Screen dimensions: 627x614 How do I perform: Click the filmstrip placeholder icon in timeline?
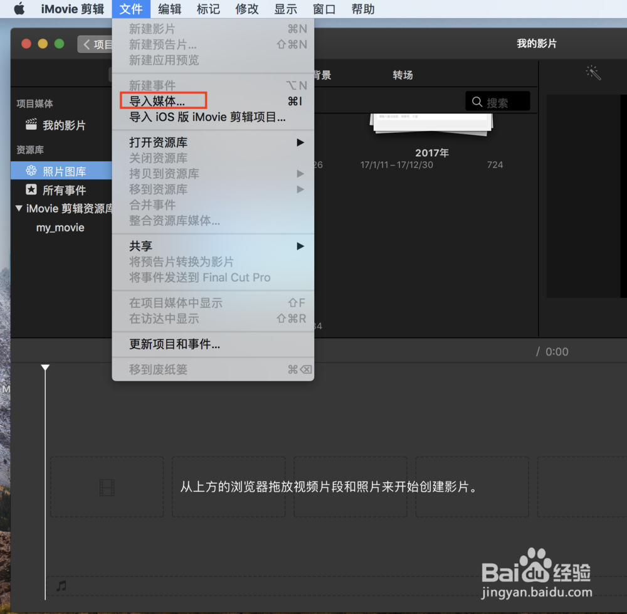click(x=107, y=487)
